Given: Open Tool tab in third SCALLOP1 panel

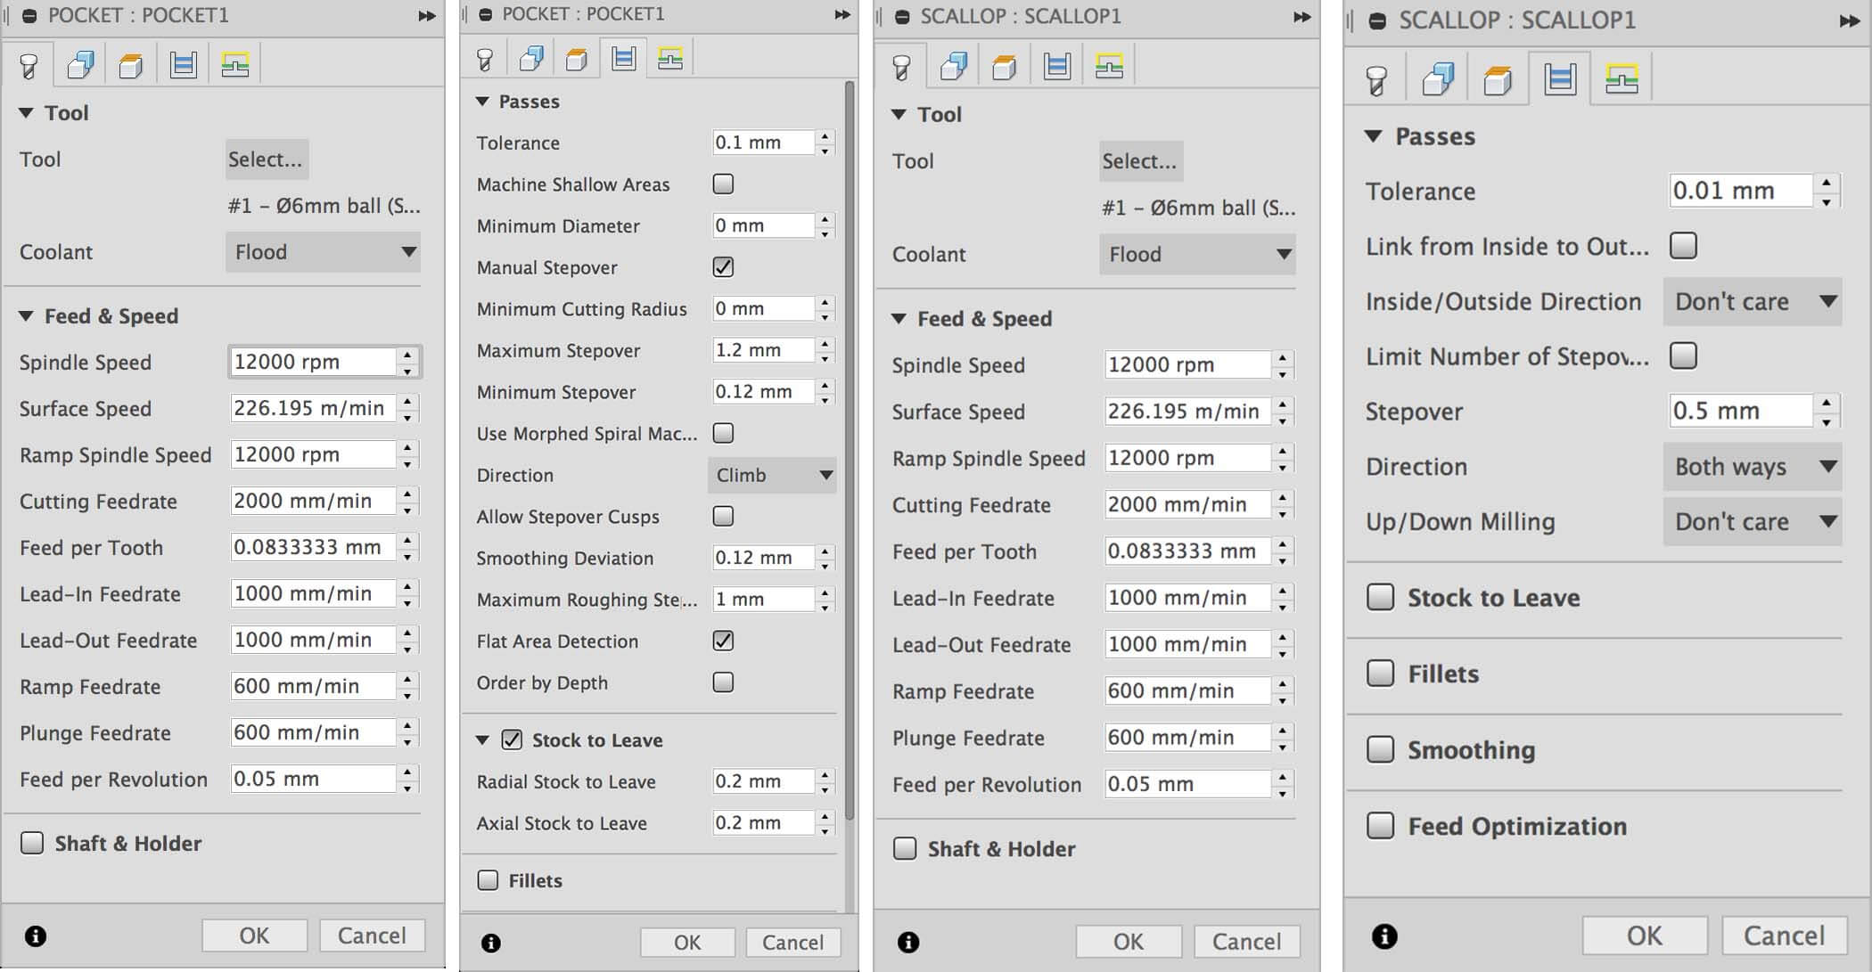Looking at the screenshot, I should [901, 67].
